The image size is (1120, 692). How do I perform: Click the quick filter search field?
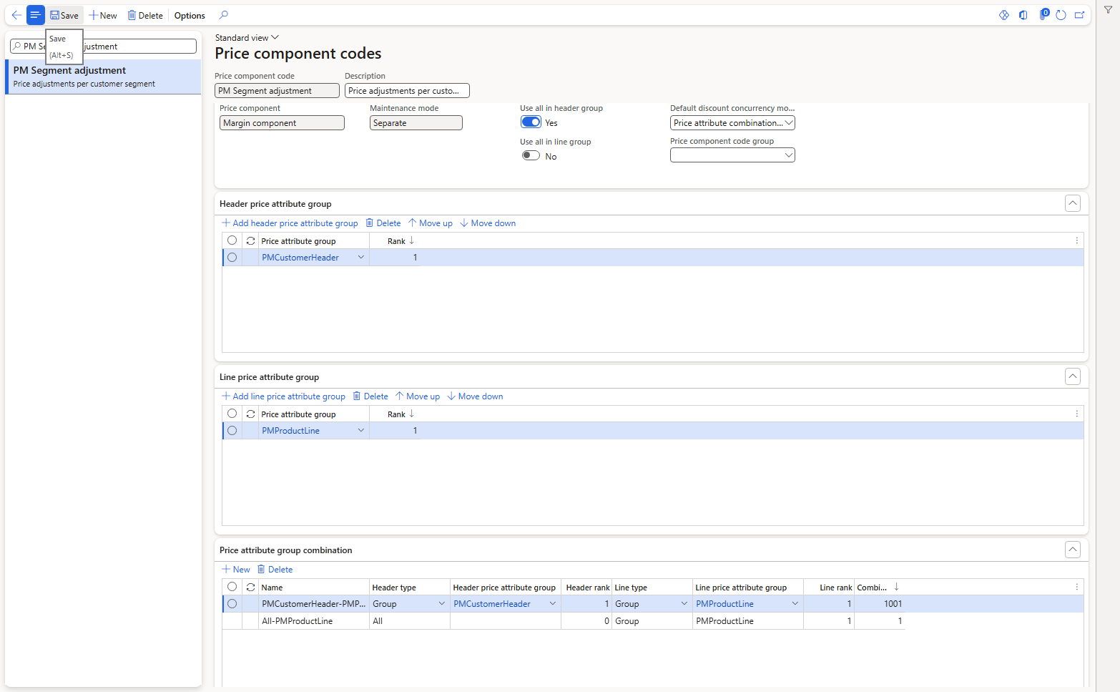click(x=103, y=46)
